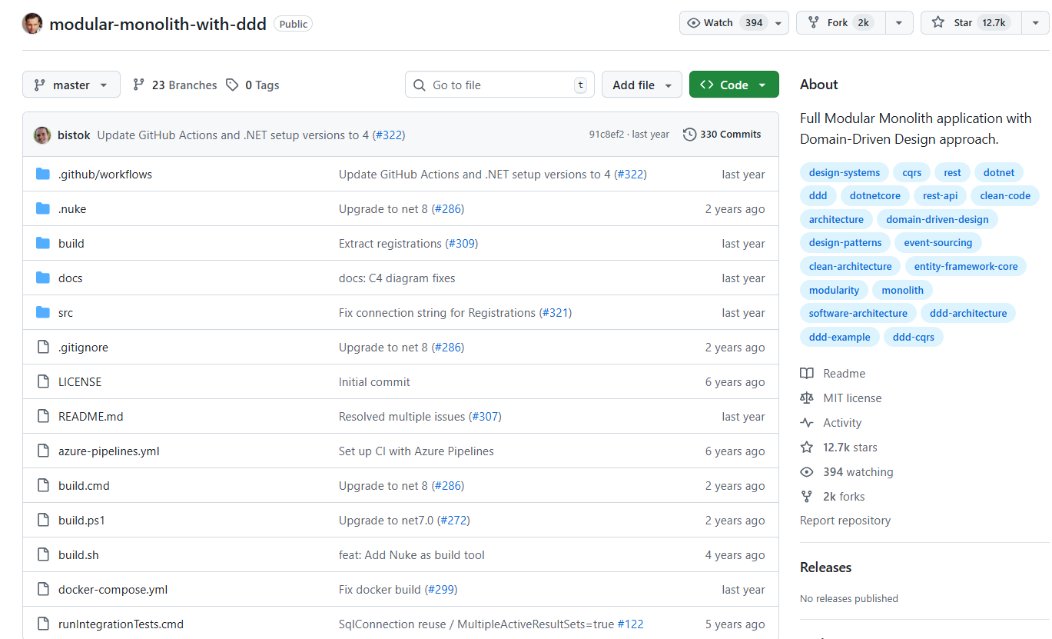Open pull request #309 link
Screen dimensions: 1052x639
pos(461,244)
